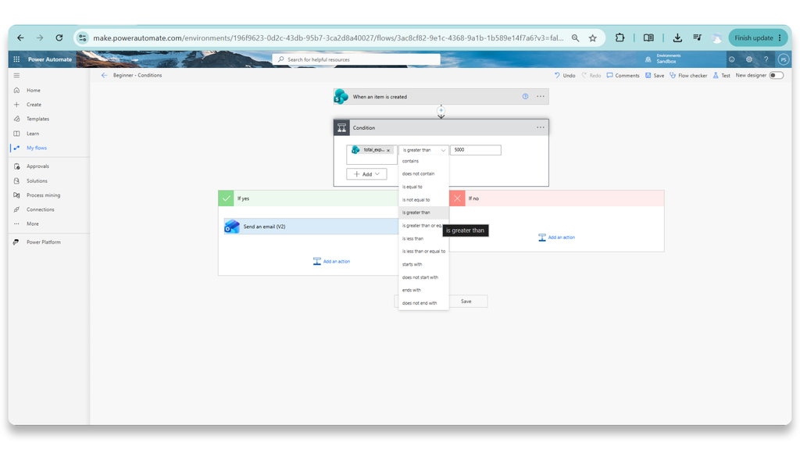Click the Flow checker icon
The image size is (800, 450).
click(x=673, y=76)
